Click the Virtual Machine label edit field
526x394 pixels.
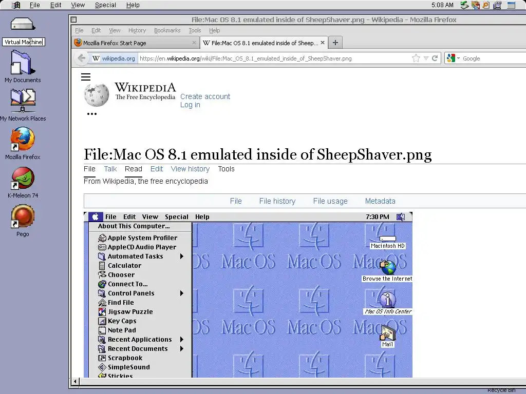23,42
